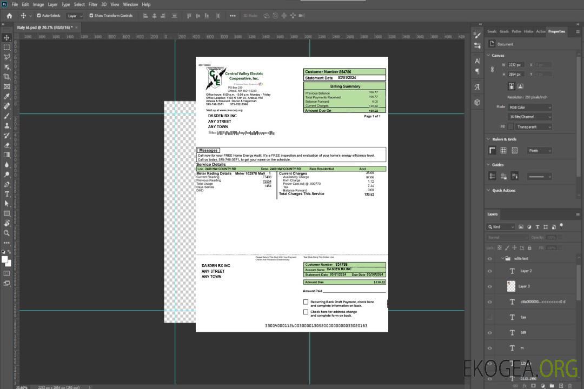This screenshot has width=584, height=389.
Task: Select the Eyedropper tool
Action: [x=7, y=96]
